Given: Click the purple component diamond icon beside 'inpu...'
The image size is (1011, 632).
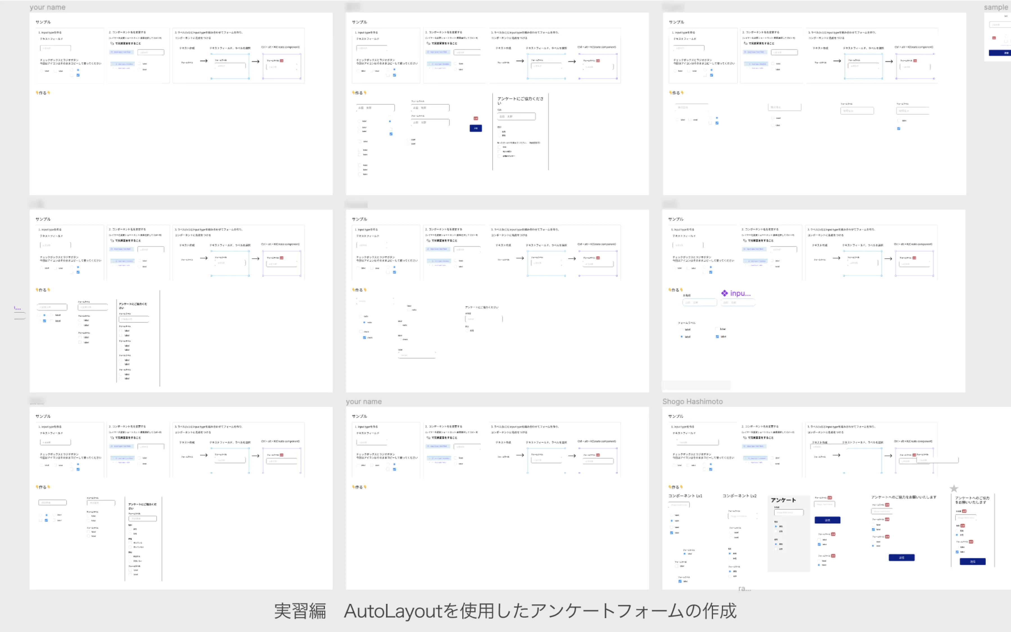Looking at the screenshot, I should point(725,293).
